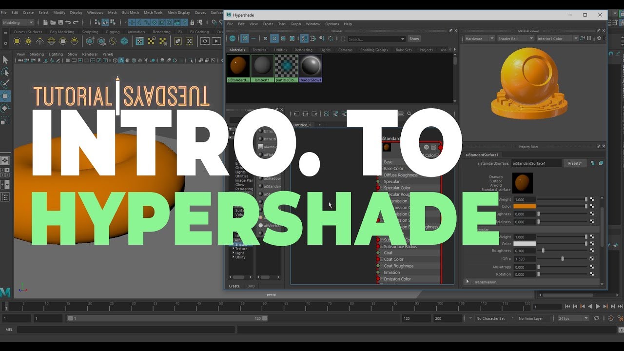Click checker map button beside IOR
This screenshot has width=624, height=351.
tap(592, 258)
